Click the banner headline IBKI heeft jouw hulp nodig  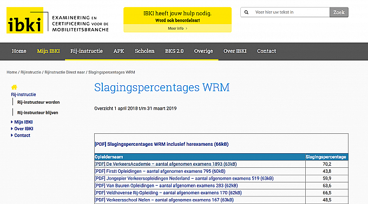click(x=178, y=13)
